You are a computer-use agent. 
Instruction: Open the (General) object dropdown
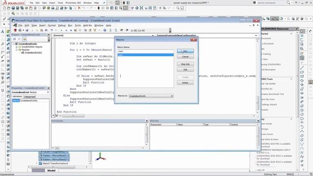[x=153, y=36]
